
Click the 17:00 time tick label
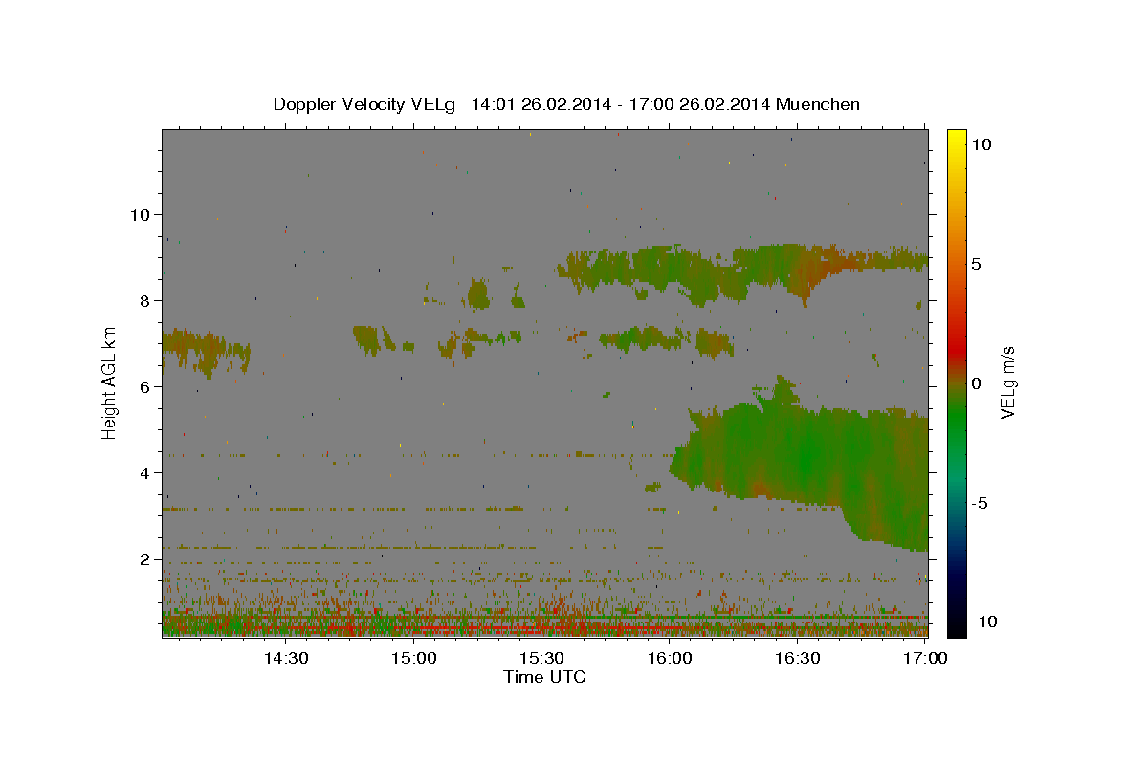coord(925,658)
